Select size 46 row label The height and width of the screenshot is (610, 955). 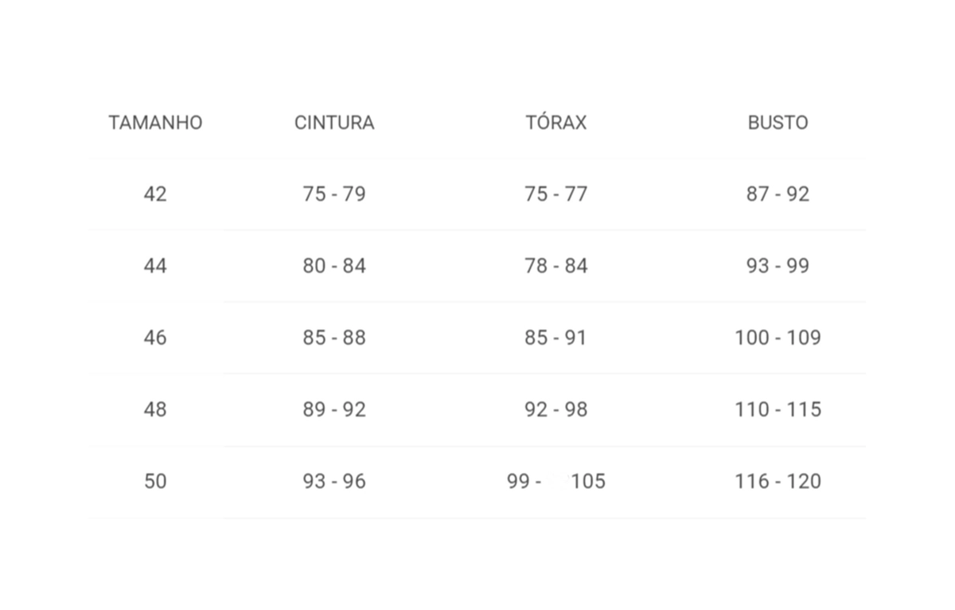tap(155, 338)
